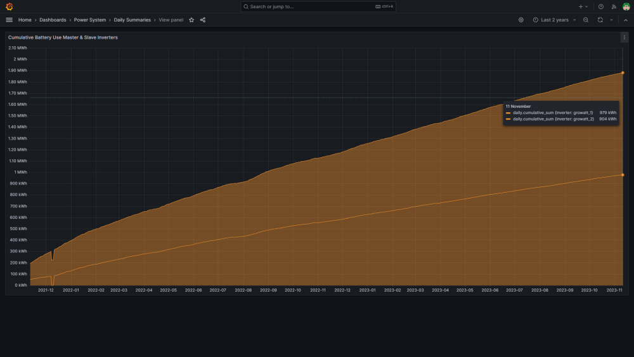Click the refresh dashboard icon
This screenshot has height=357, width=634.
pyautogui.click(x=600, y=20)
